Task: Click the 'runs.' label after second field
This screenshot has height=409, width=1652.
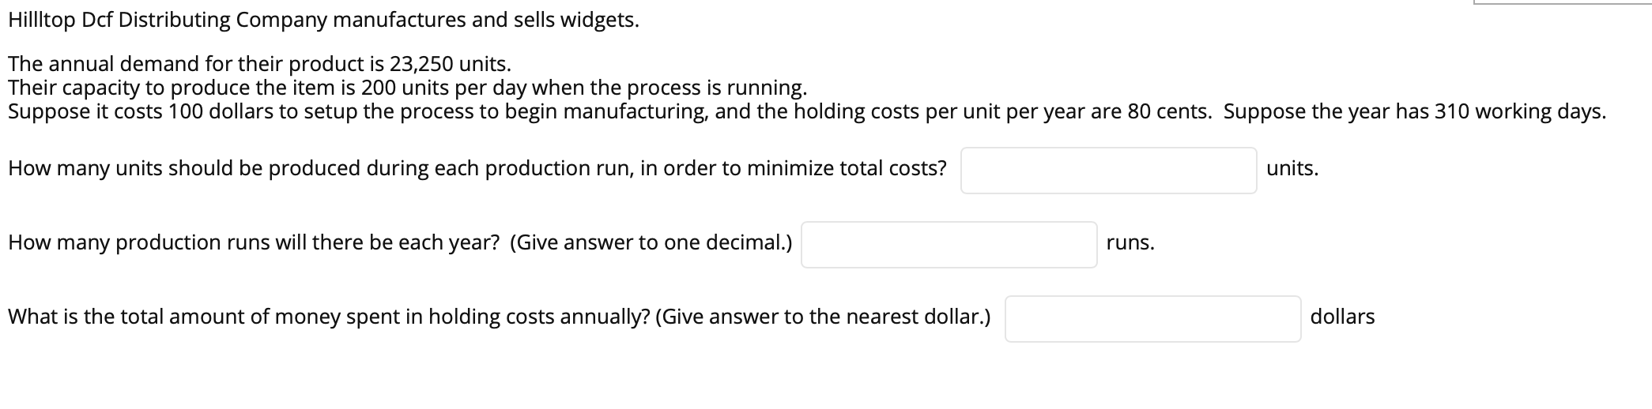Action: pos(1130,242)
